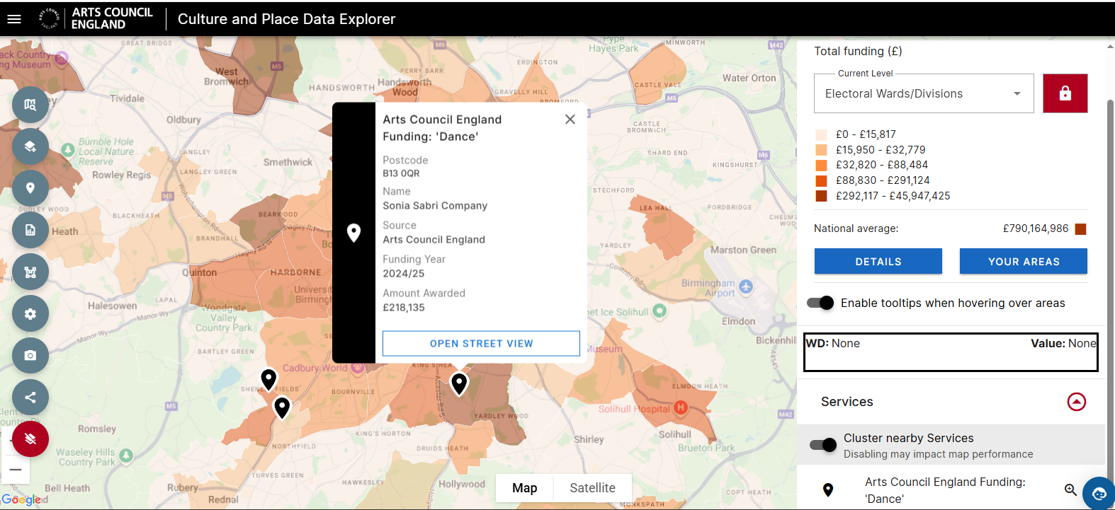Open the location pin services tool
Image resolution: width=1115 pixels, height=510 pixels.
tap(30, 188)
